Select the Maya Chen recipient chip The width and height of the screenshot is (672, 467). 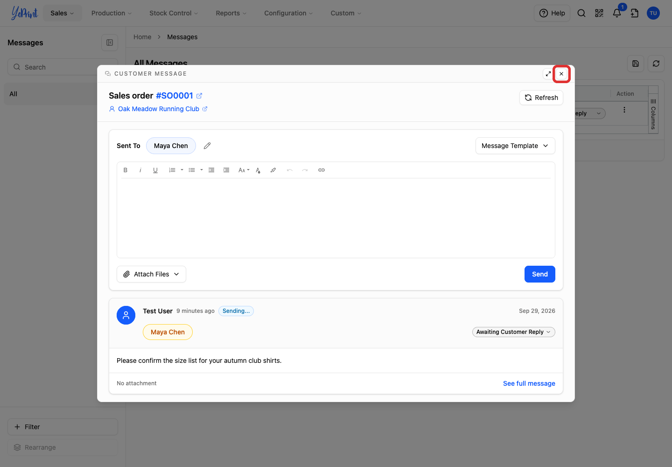tap(171, 146)
